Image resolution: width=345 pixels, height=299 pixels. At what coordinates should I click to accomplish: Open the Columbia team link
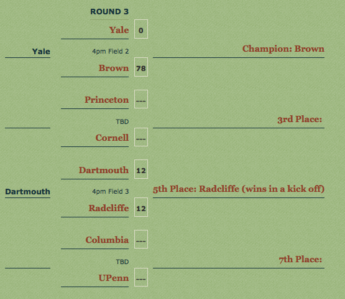[107, 240]
